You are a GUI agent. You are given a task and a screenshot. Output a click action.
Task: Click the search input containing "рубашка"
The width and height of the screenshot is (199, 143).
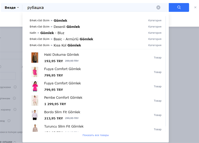click(x=90, y=8)
